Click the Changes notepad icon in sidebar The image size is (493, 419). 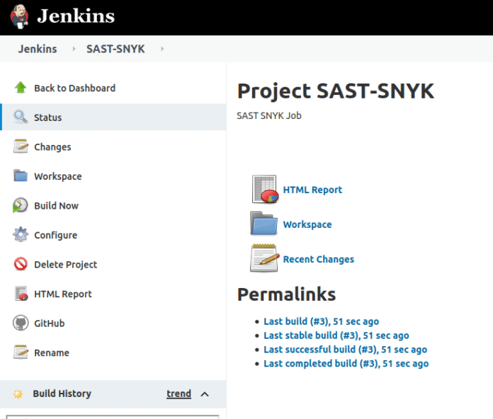[x=21, y=147]
